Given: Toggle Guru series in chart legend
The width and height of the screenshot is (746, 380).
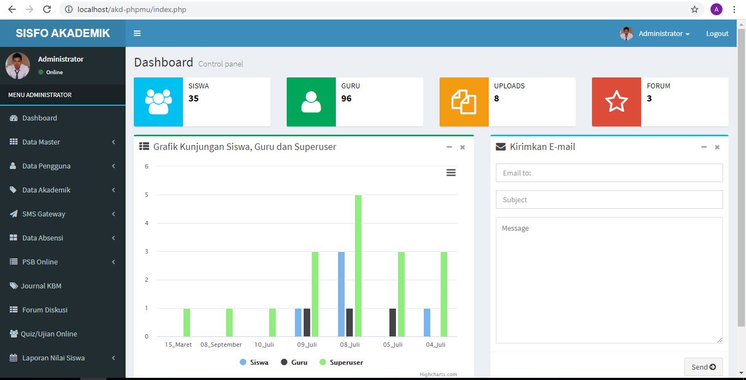Looking at the screenshot, I should tap(294, 362).
